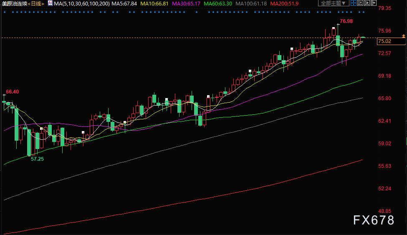The image size is (407, 235).
Task: Click the shift-chart-right arrow icon
Action: coord(374,3)
